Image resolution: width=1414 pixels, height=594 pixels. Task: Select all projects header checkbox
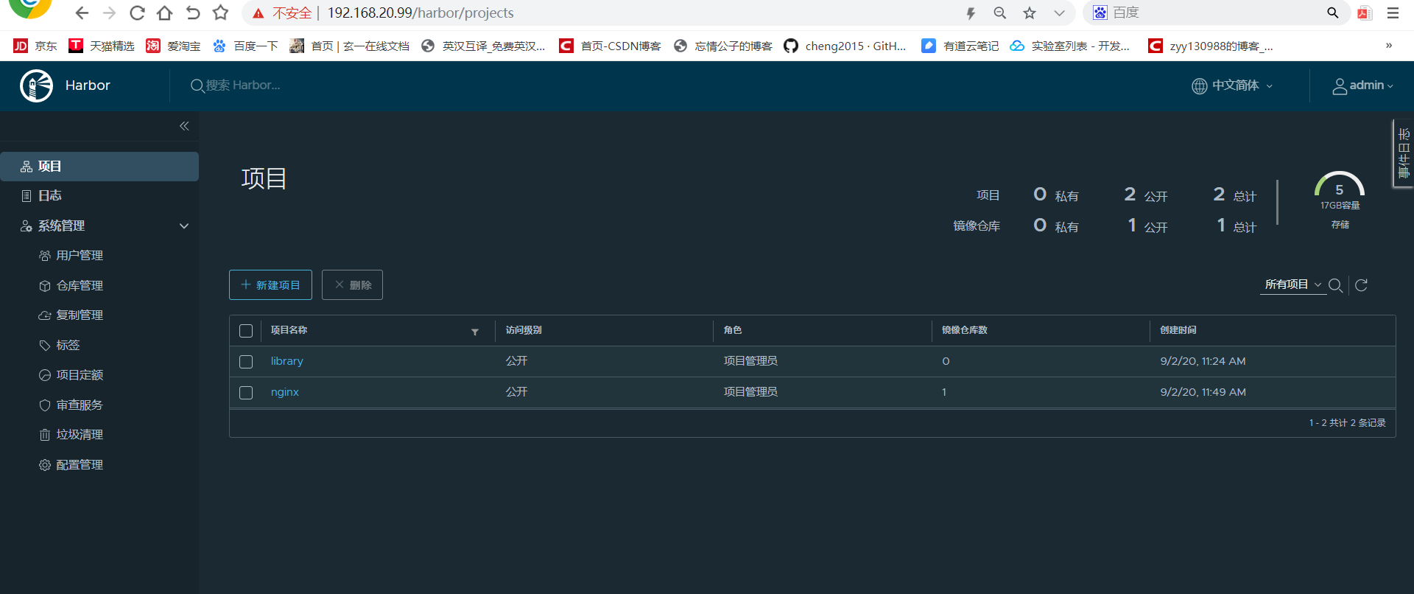246,331
